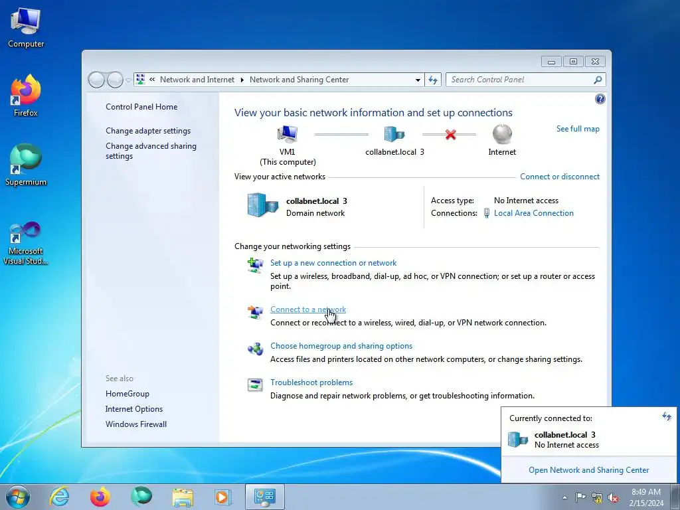The image size is (680, 510).
Task: Open Choose homegroup and sharing options
Action: (x=341, y=345)
